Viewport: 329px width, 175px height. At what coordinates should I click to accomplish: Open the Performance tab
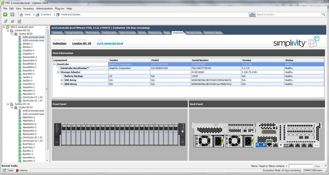coord(93,33)
